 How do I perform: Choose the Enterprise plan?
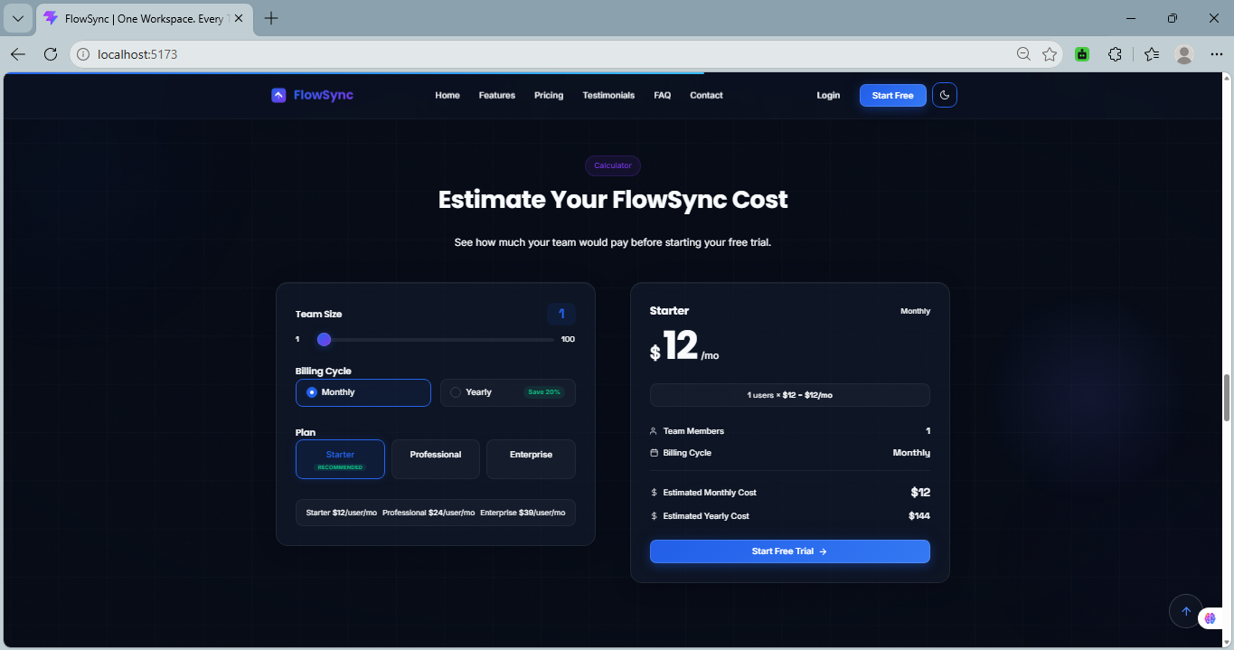tap(531, 459)
